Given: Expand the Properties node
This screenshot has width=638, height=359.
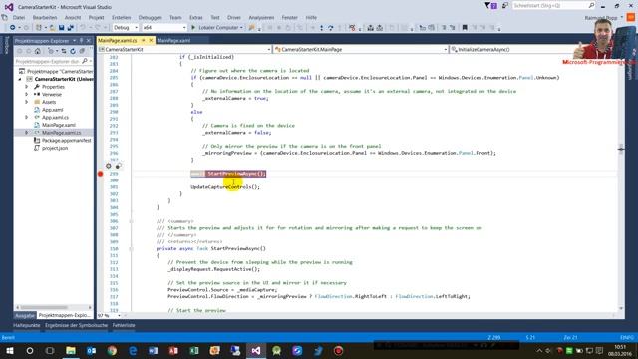Looking at the screenshot, I should coord(27,87).
